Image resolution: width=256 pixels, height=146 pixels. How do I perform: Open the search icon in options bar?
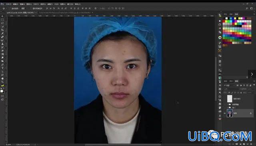pos(247,8)
